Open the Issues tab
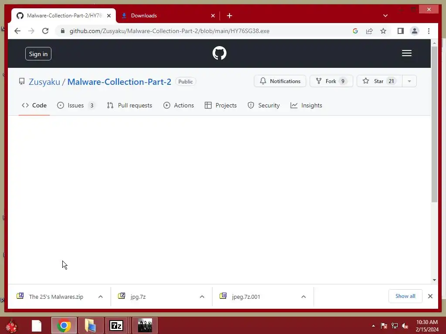446x334 pixels. tap(76, 105)
